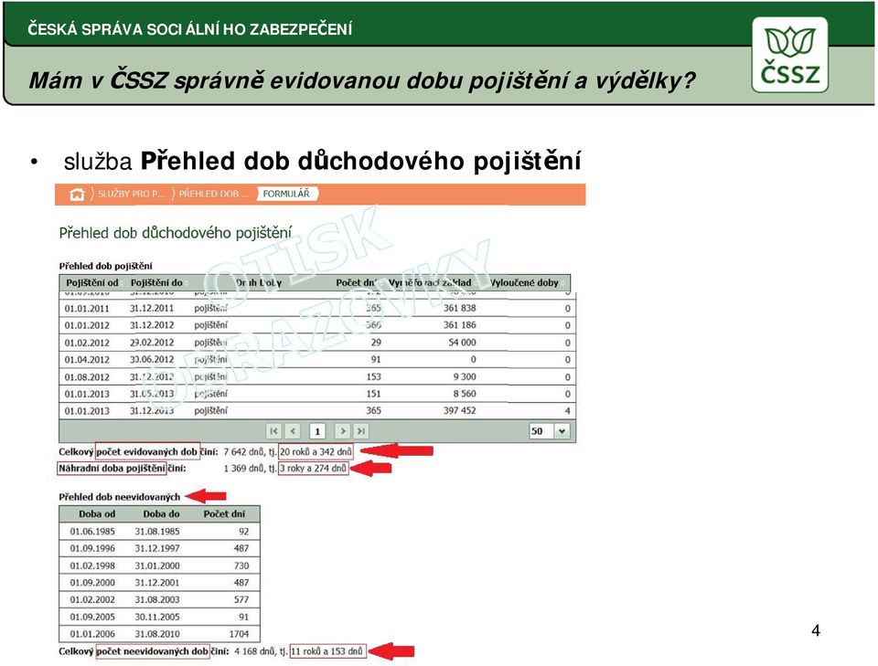
Task: Select the total text 7 642 dnů
Action: pyautogui.click(x=243, y=452)
